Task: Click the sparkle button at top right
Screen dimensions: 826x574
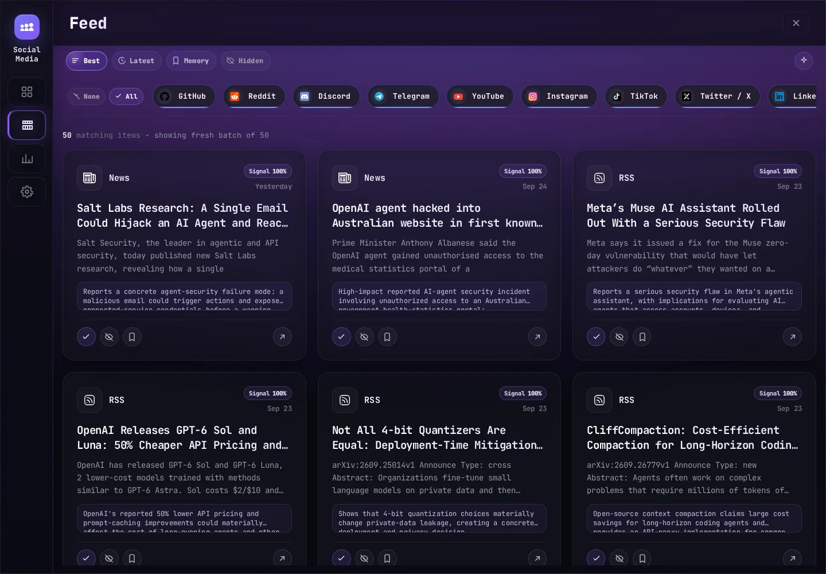Action: [x=804, y=60]
